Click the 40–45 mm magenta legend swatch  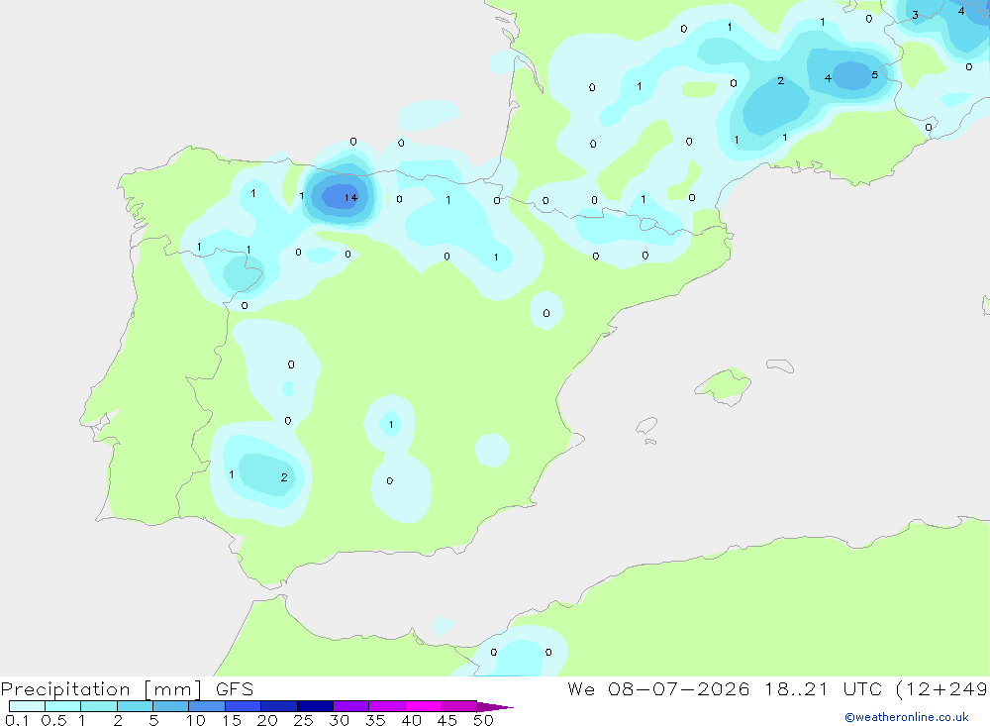click(423, 706)
